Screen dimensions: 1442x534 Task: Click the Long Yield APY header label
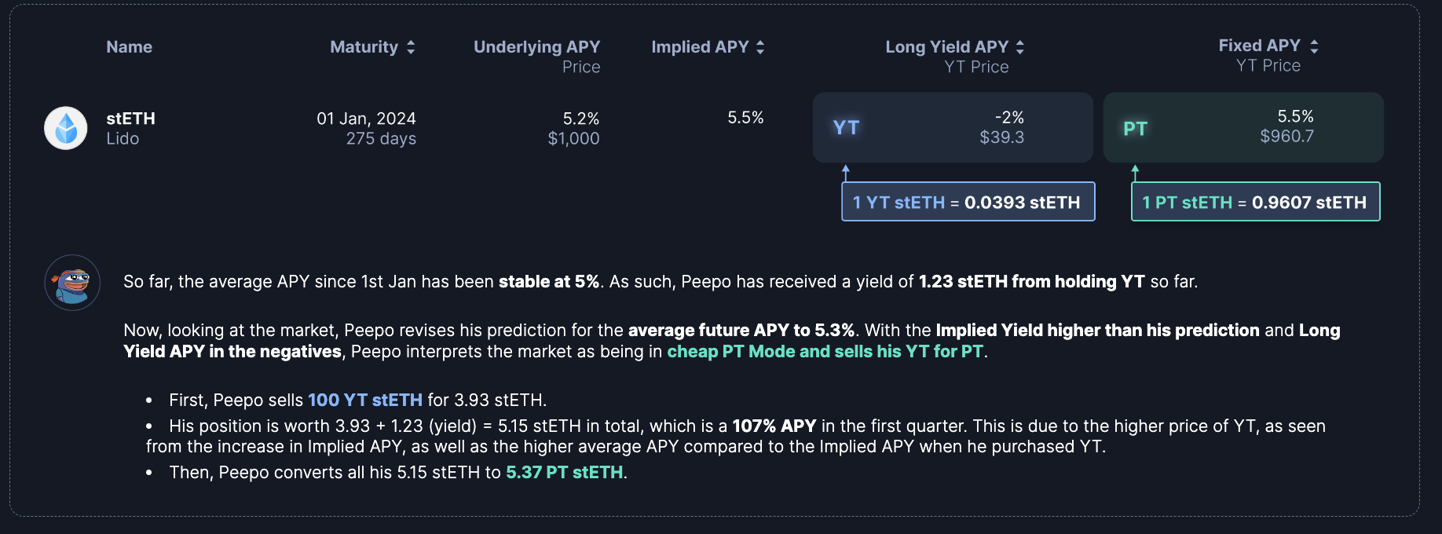(x=946, y=47)
